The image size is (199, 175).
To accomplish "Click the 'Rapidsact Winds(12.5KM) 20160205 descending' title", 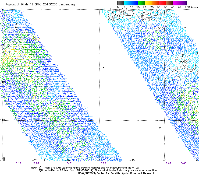I will click(x=40, y=4).
